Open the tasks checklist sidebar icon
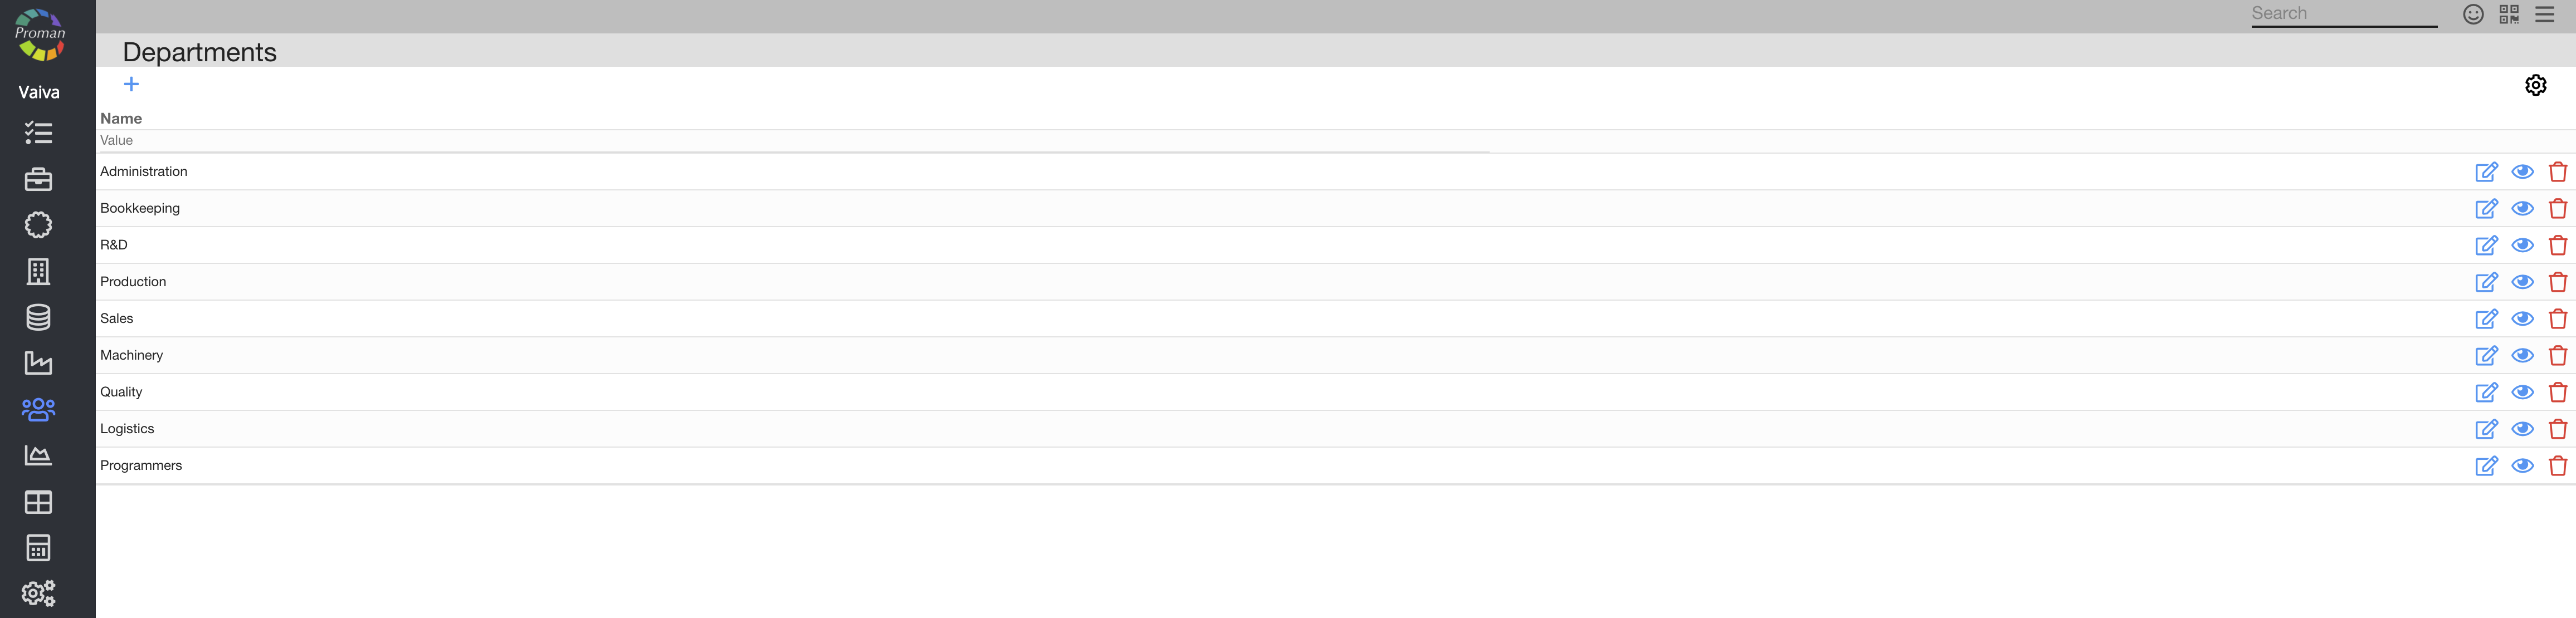The image size is (2576, 618). [38, 133]
